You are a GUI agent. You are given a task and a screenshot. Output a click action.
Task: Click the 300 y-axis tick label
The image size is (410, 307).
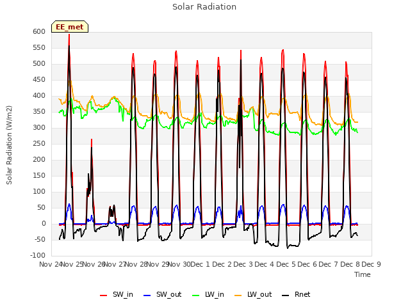[39, 128]
